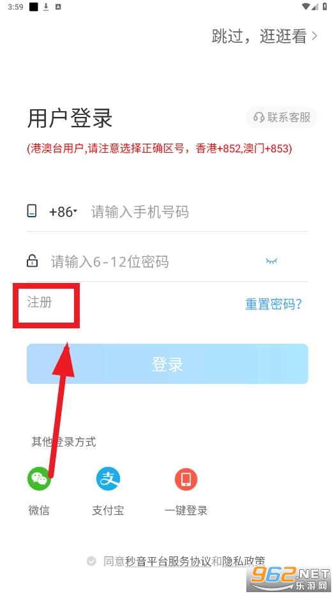Viewport: 335px width, 596px height.
Task: Tap the download icon in status bar
Action: point(46,6)
